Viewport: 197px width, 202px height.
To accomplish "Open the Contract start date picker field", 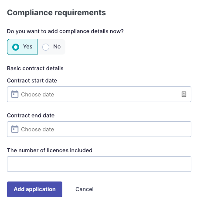I will click(x=99, y=94).
